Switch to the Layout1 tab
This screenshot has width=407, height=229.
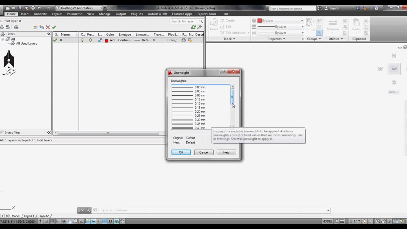pyautogui.click(x=29, y=216)
